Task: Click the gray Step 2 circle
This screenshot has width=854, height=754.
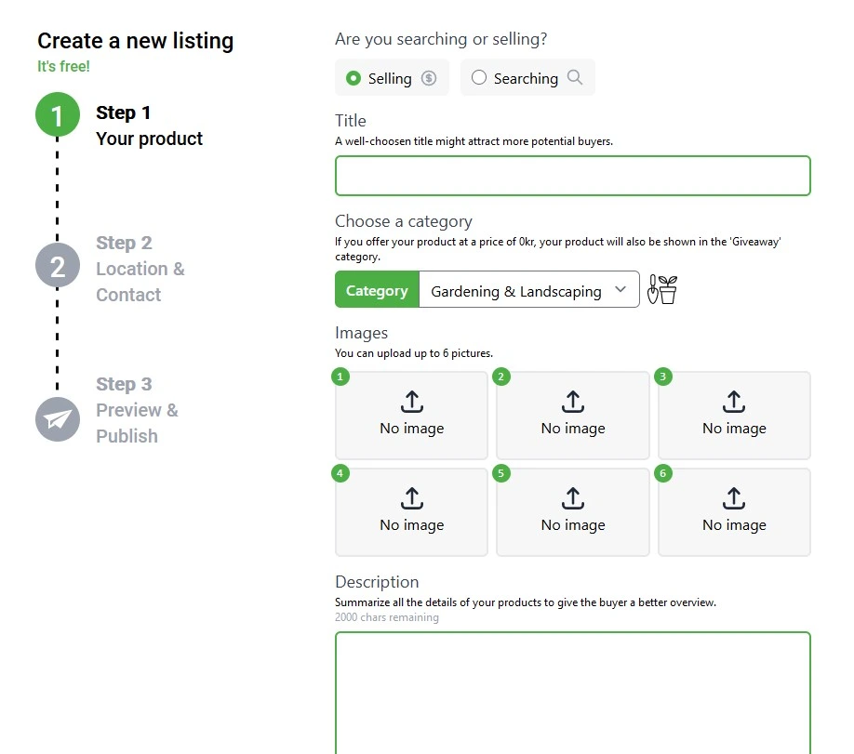Action: 58,265
